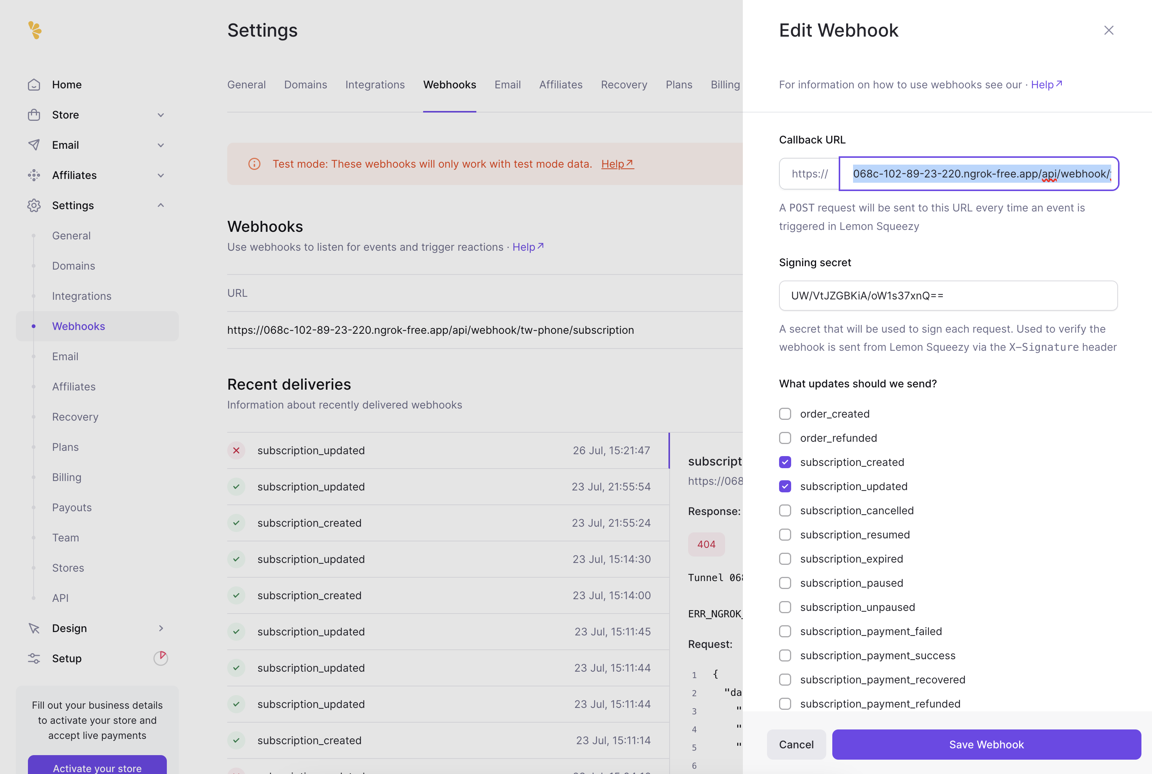Viewport: 1152px width, 774px height.
Task: Click the Save Webhook button
Action: click(986, 745)
